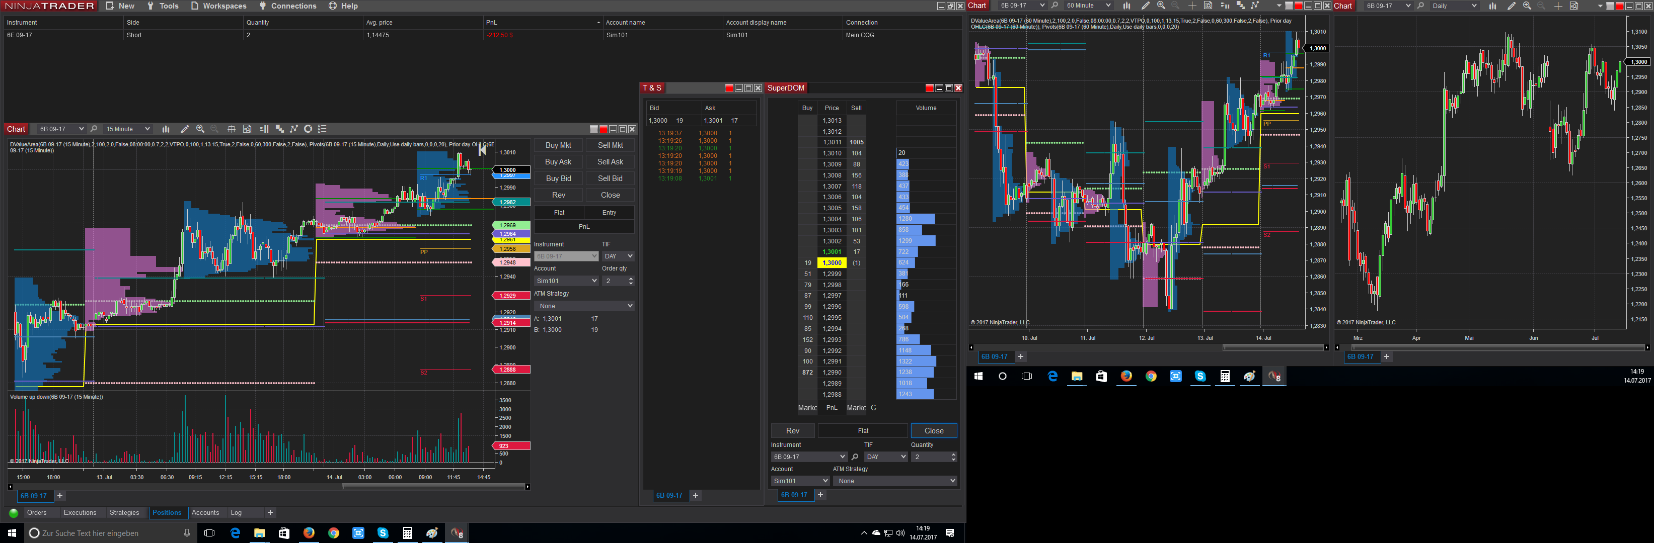Expand toolbar overflow arrow in 60 Minute chart
Screen dimensions: 1654x543
point(1279,6)
